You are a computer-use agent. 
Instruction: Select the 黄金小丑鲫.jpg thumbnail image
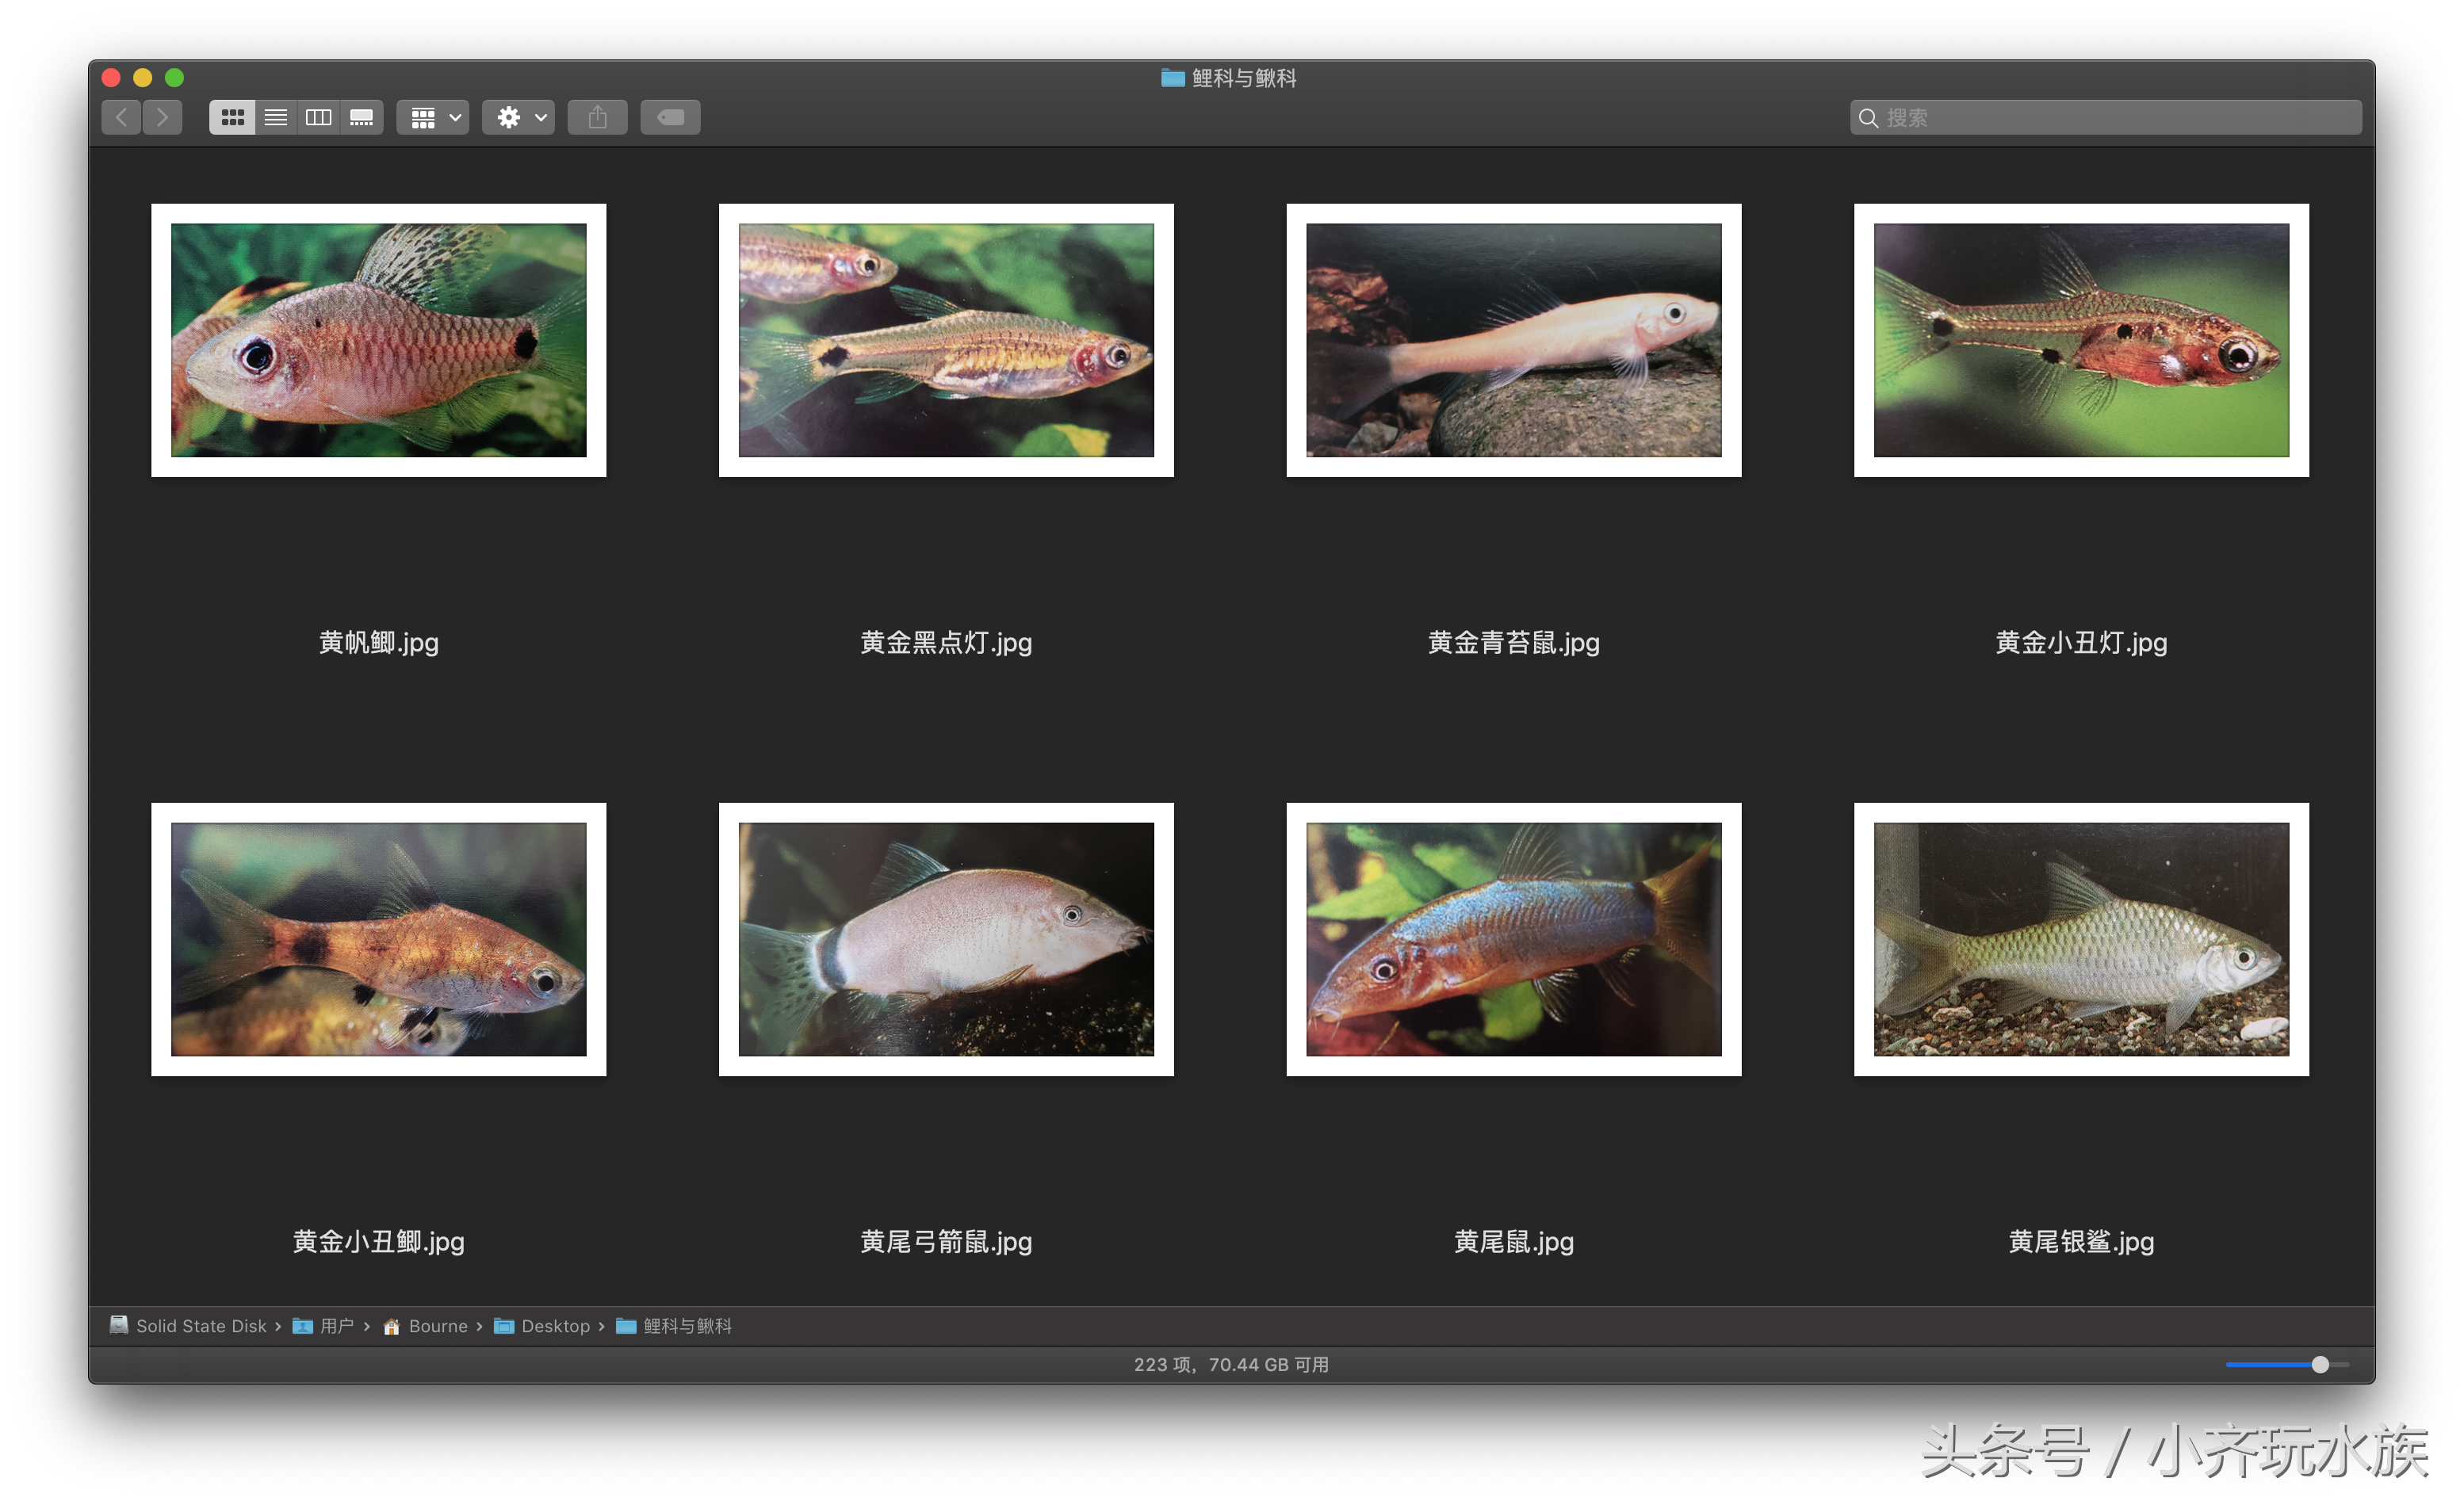point(379,939)
